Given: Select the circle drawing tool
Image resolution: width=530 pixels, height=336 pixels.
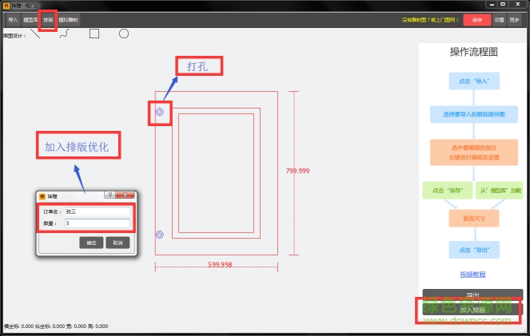Looking at the screenshot, I should pyautogui.click(x=124, y=34).
